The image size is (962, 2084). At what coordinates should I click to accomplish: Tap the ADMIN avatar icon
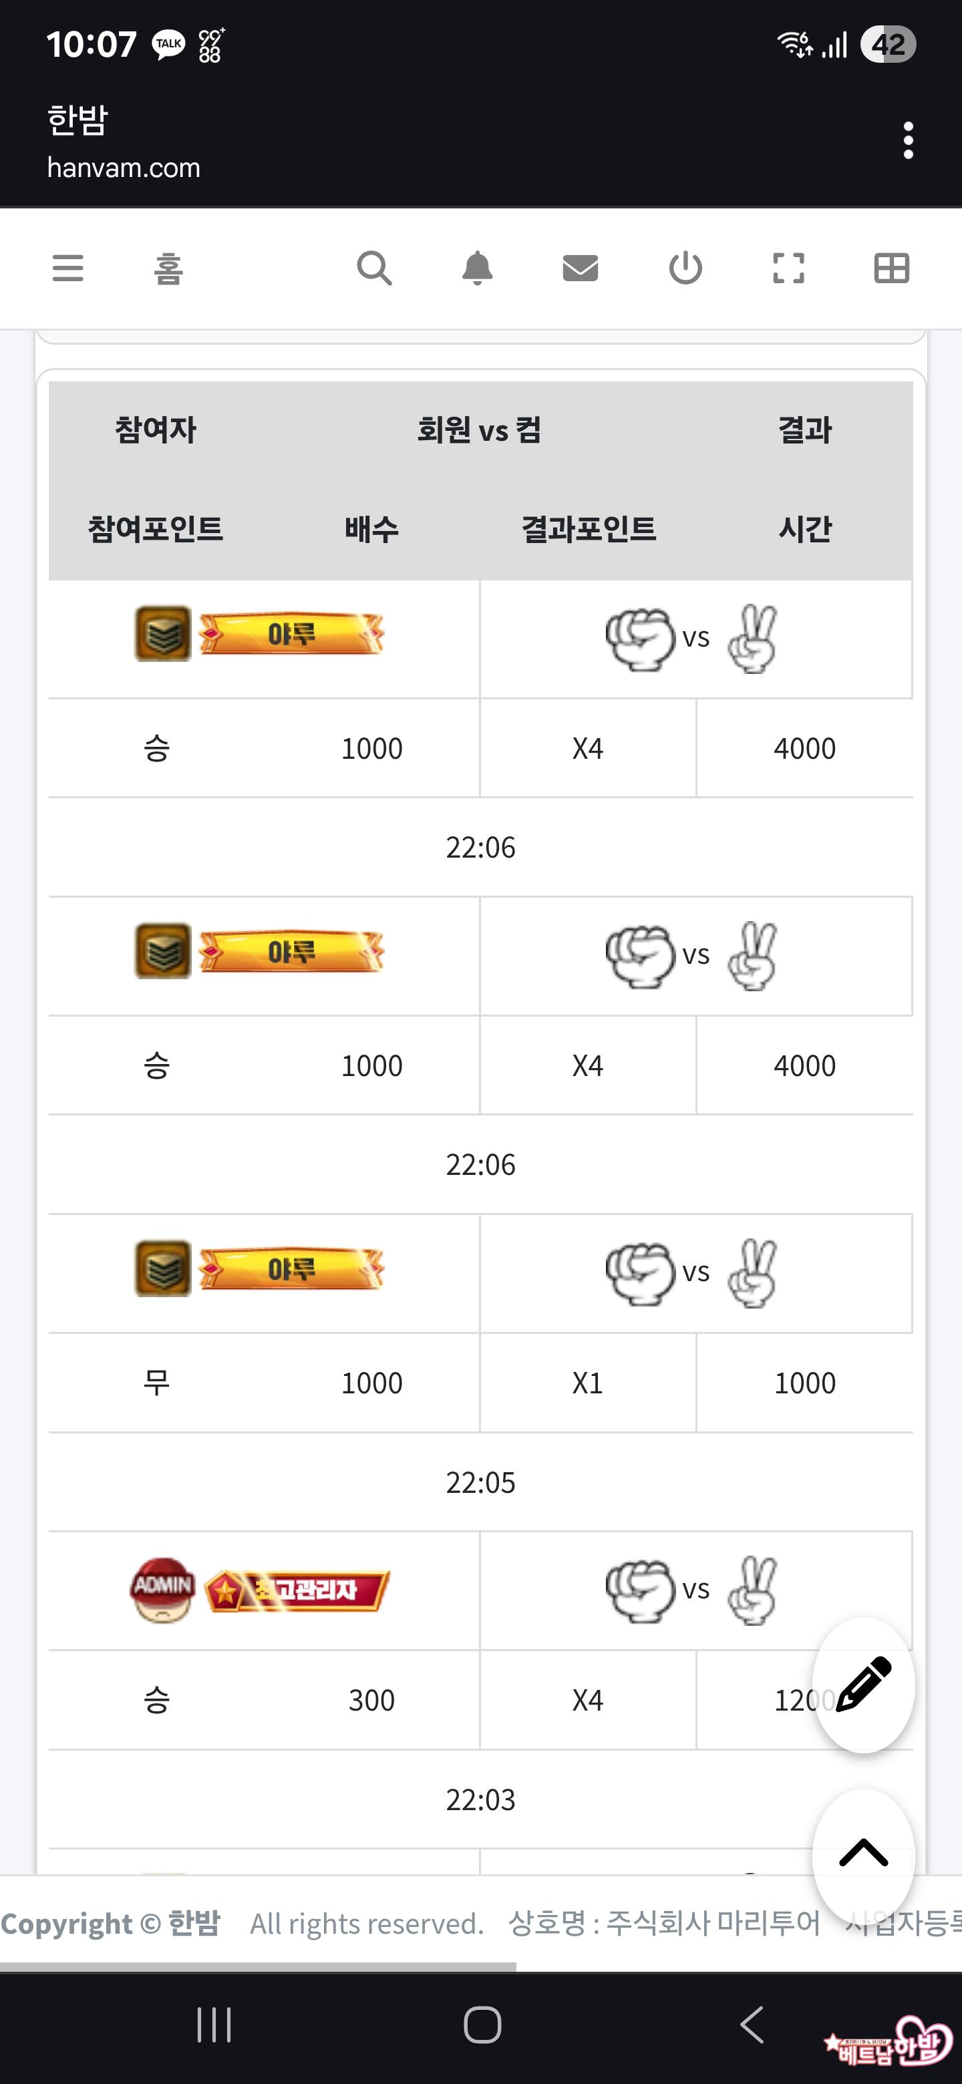point(162,1589)
